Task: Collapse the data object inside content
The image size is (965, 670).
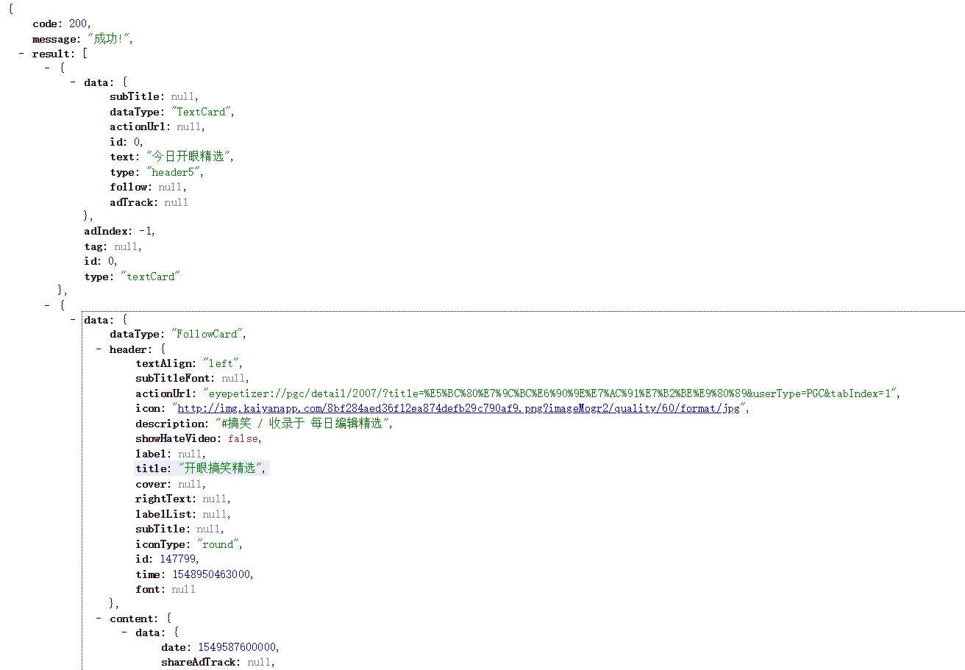Action: 124,632
